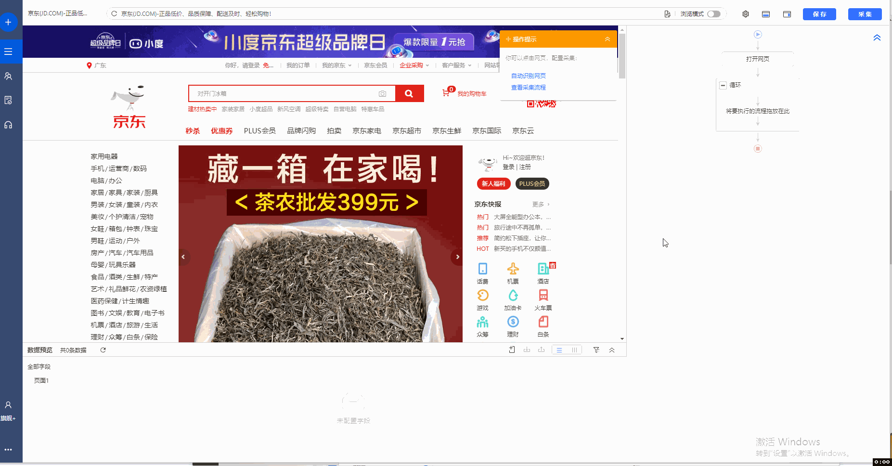Click the workflow end stop node
892x466 pixels.
pos(758,149)
